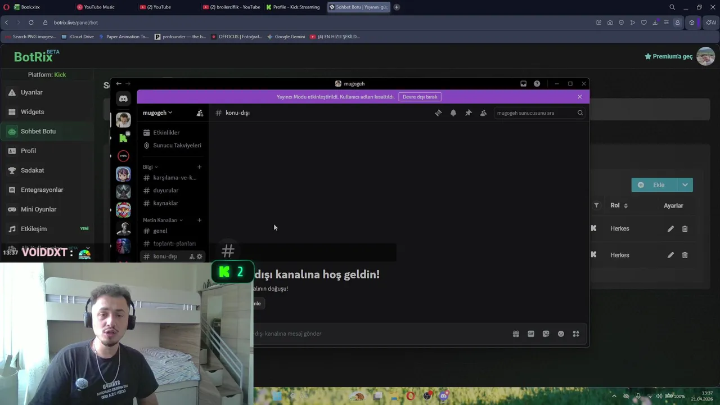Viewport: 720px width, 405px height.
Task: Switch to Profile - Kick Streaming tab
Action: point(294,7)
